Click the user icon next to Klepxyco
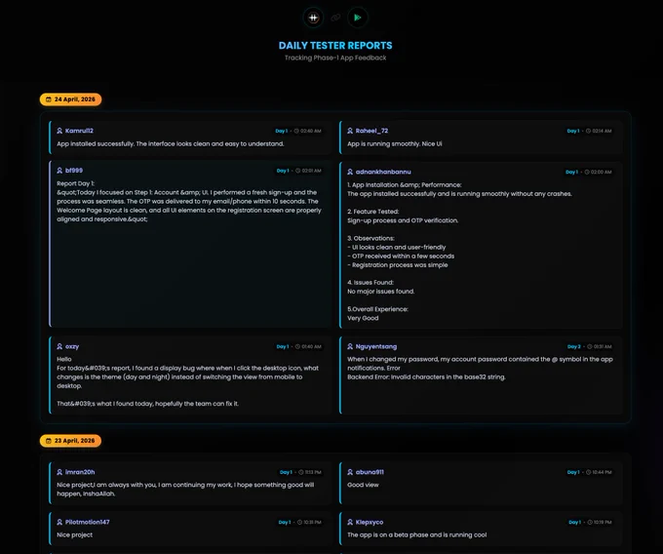 click(350, 522)
